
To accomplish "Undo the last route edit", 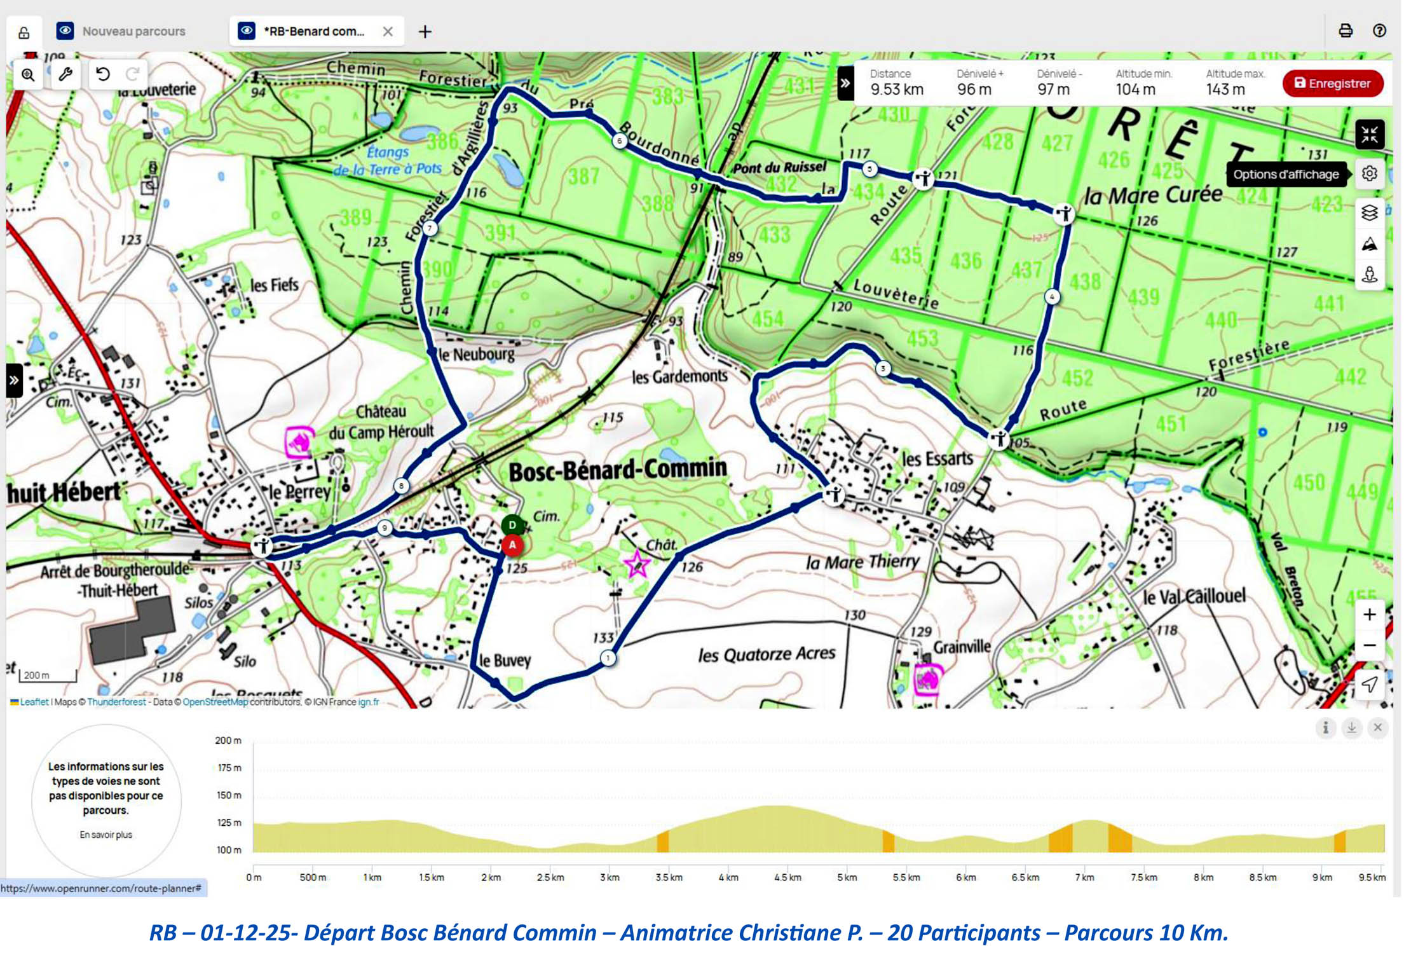I will [x=103, y=75].
